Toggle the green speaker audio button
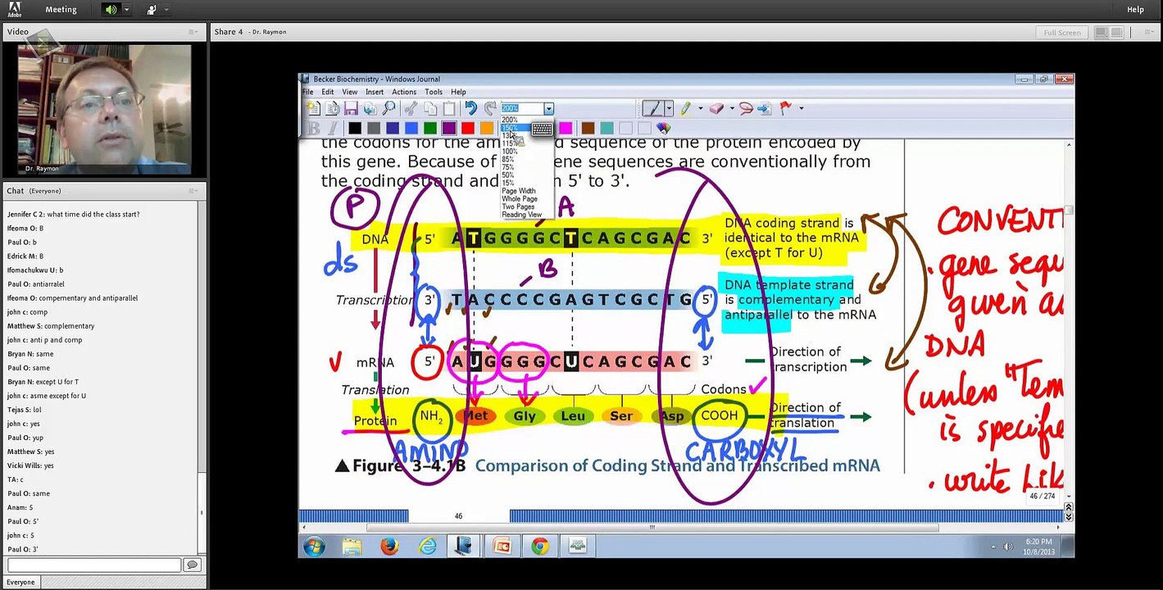 point(111,10)
